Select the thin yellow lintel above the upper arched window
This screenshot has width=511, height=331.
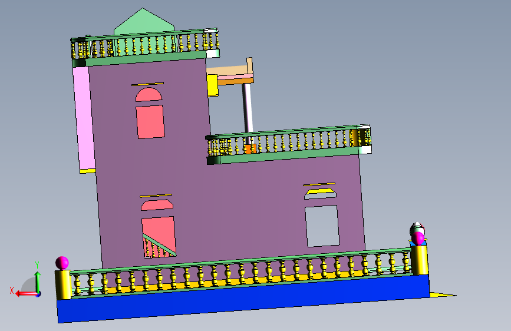tap(147, 84)
